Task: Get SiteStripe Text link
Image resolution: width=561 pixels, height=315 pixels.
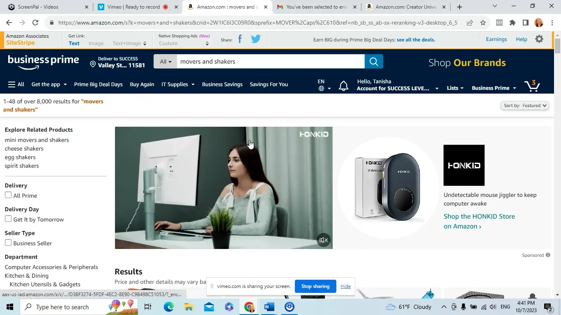Action: coord(74,43)
